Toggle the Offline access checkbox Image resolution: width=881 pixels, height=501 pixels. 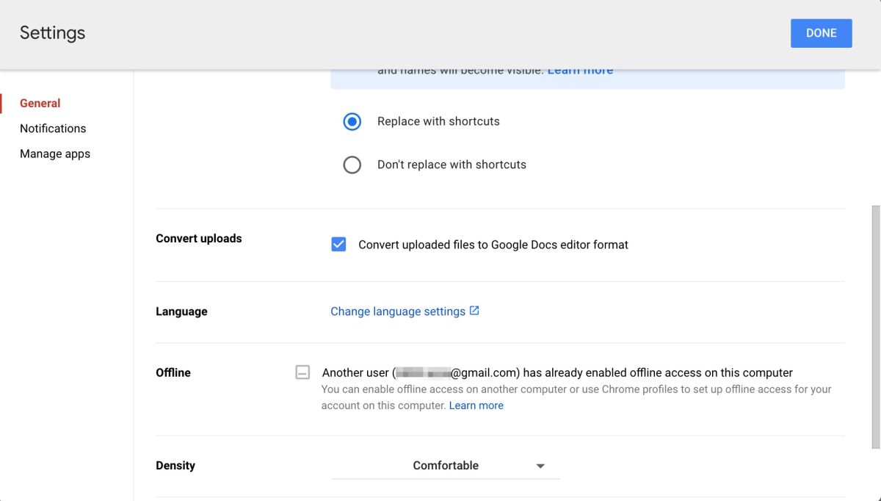coord(302,372)
